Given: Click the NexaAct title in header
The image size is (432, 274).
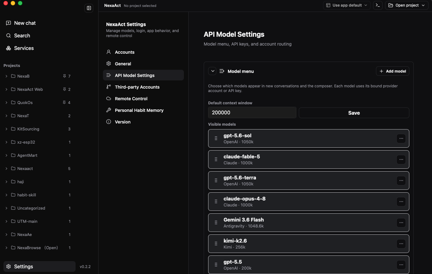Looking at the screenshot, I should pyautogui.click(x=112, y=5).
